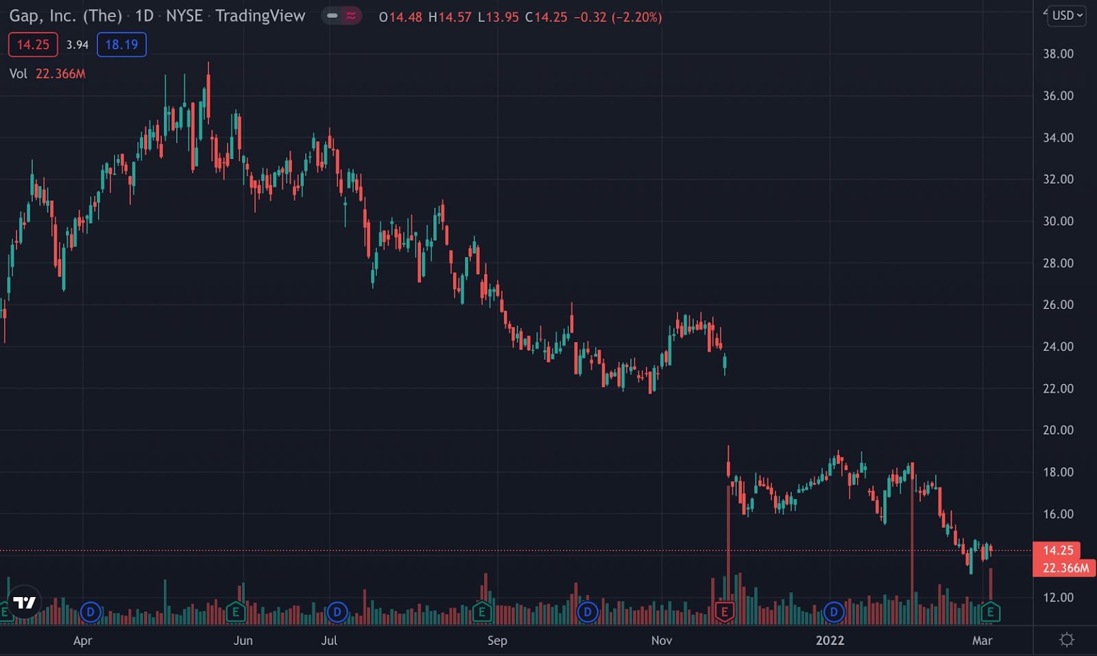Click the TradingView source label in title

pos(261,16)
